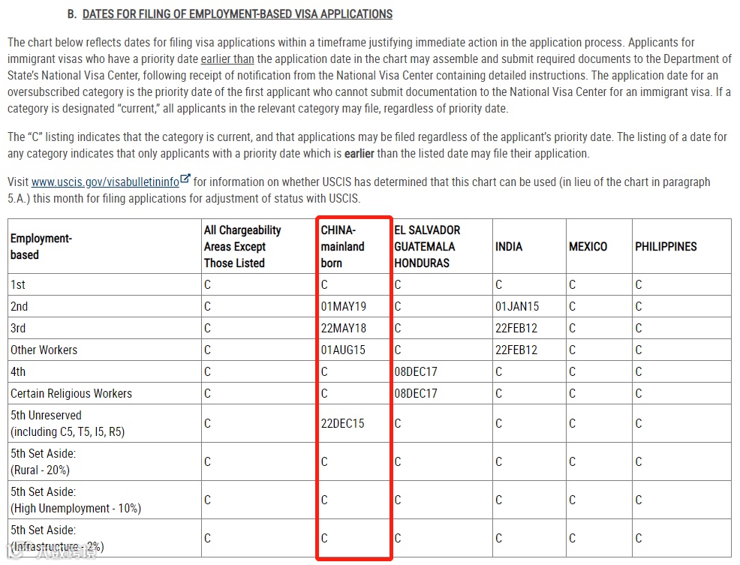Image resolution: width=740 pixels, height=565 pixels.
Task: Click the '3rd' row label
Action: pos(18,328)
